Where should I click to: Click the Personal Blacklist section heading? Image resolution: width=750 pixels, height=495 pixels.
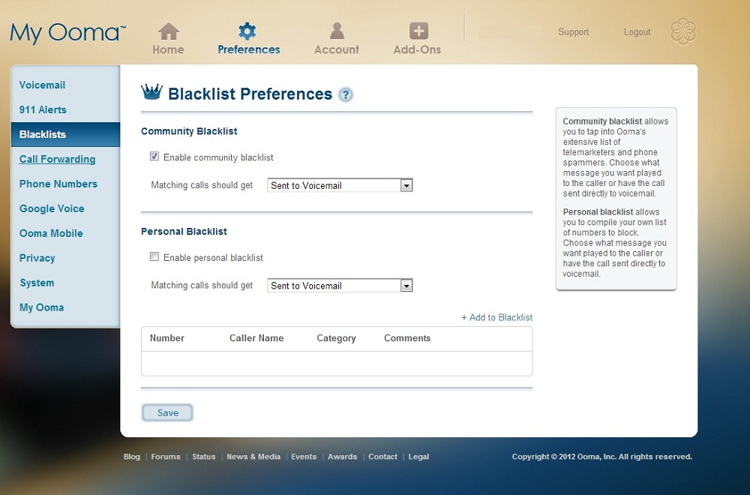pos(184,232)
